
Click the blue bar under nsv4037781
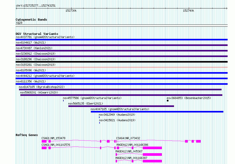pyautogui.click(x=121, y=40)
